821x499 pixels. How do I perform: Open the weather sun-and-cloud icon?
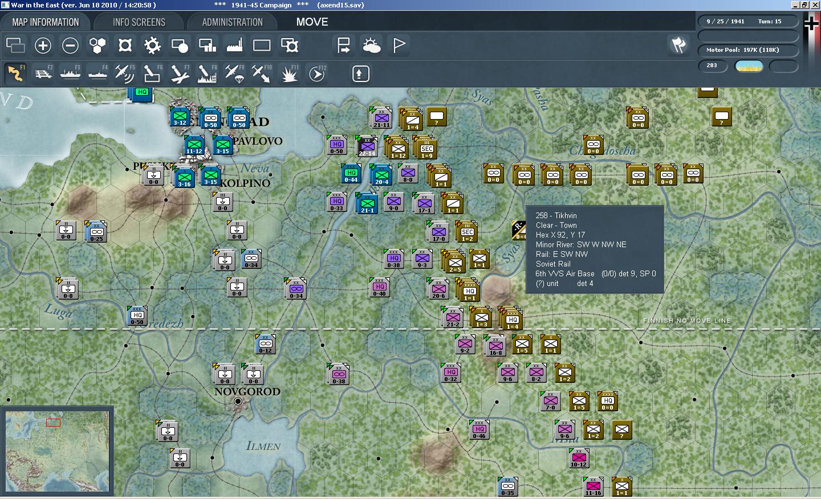coord(371,45)
